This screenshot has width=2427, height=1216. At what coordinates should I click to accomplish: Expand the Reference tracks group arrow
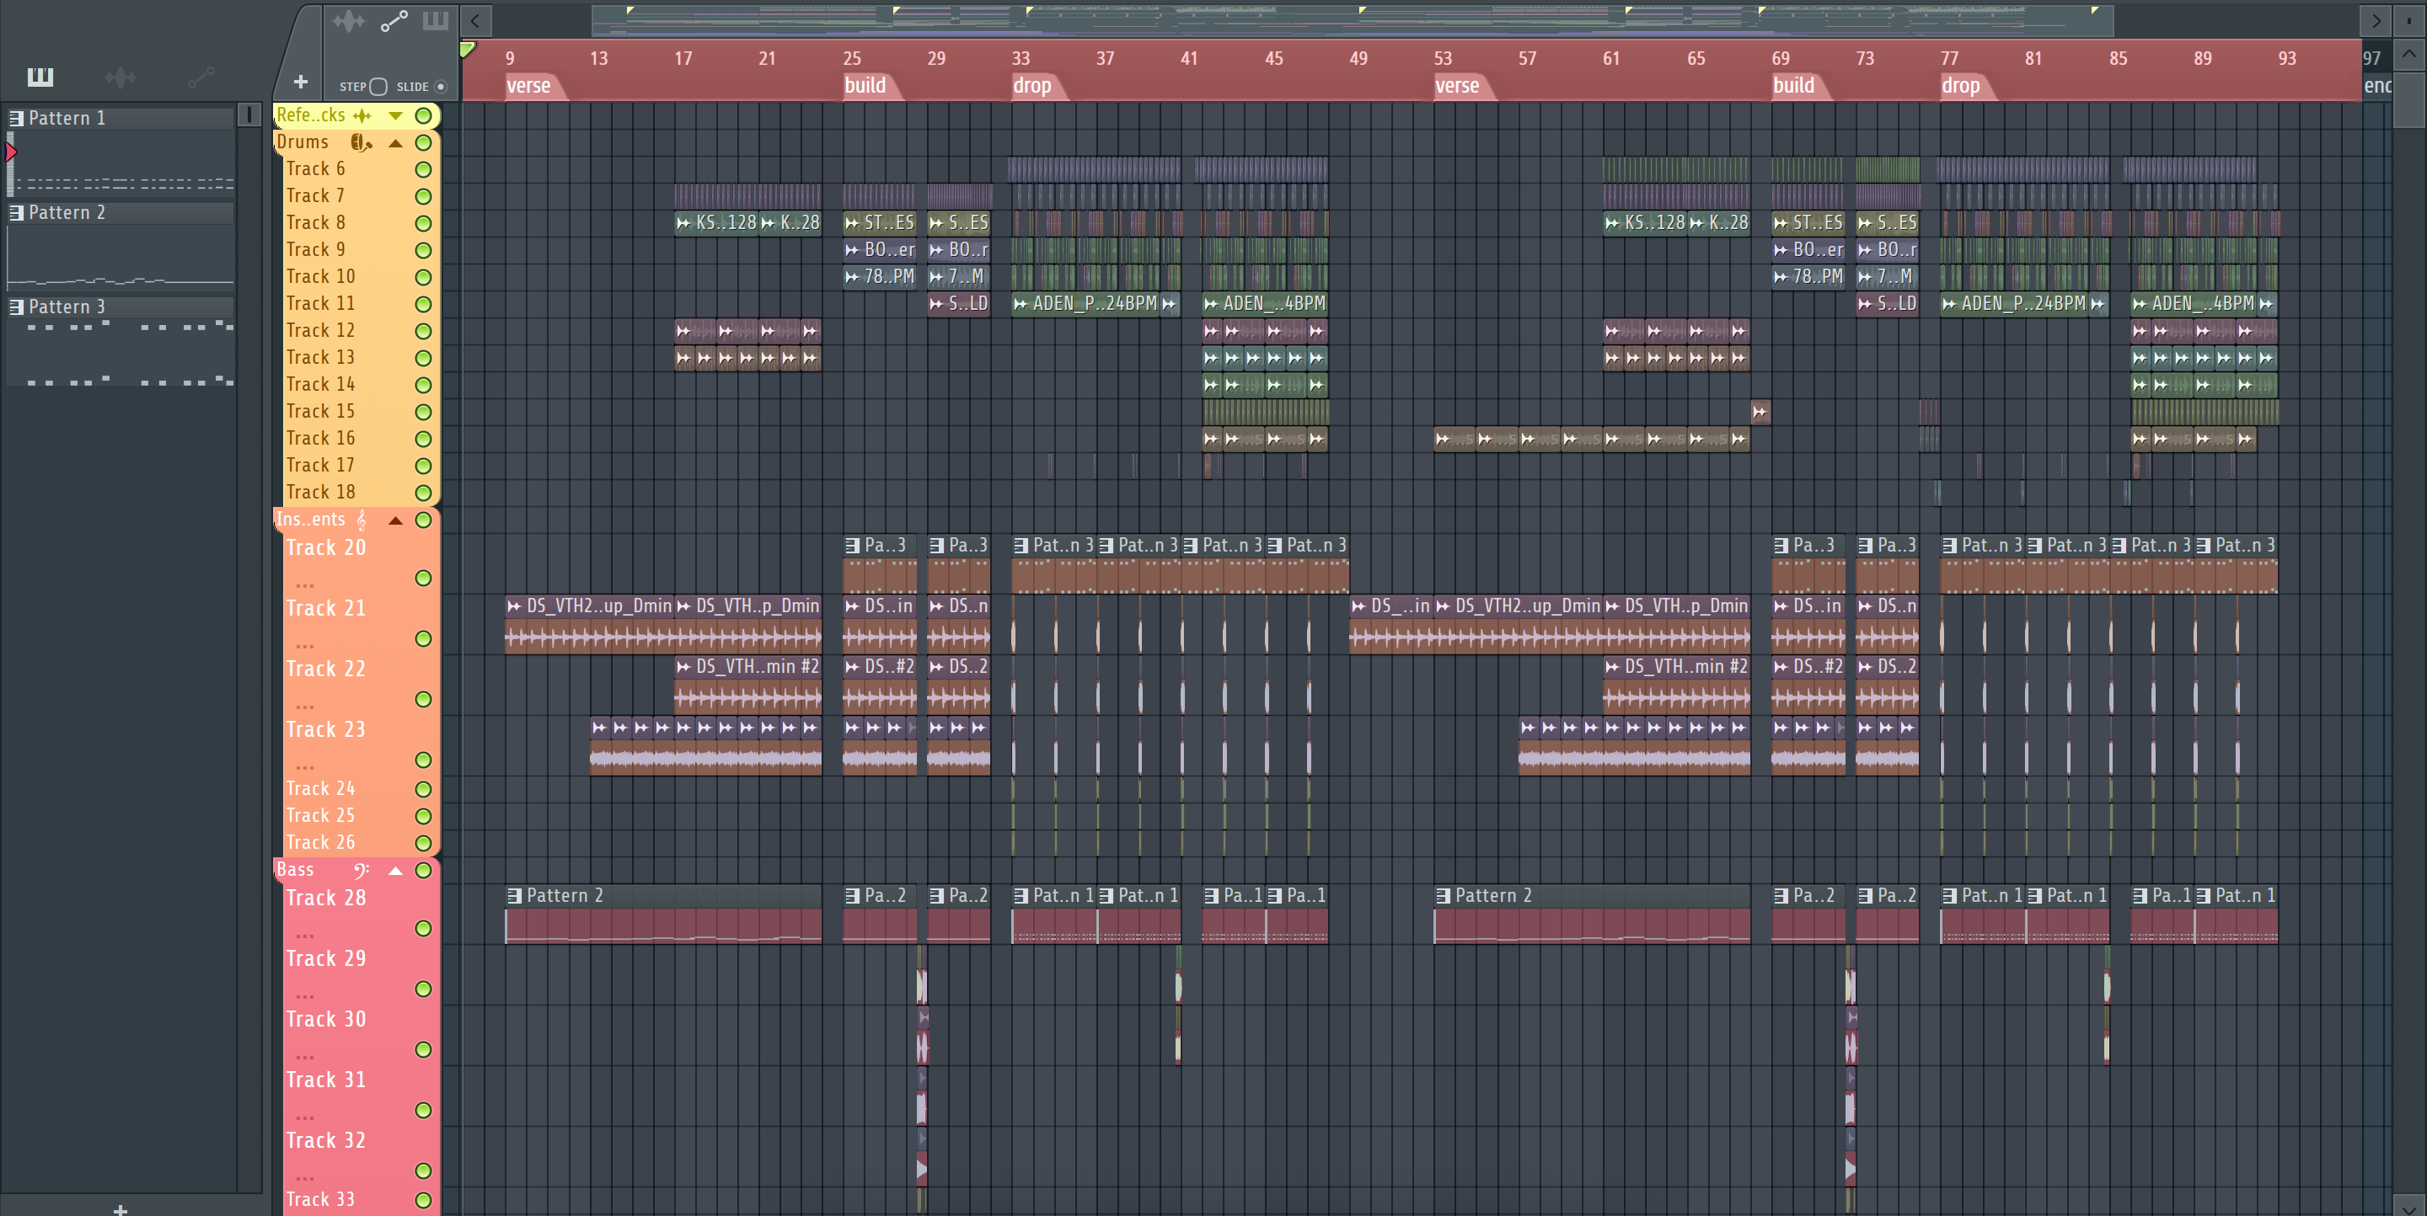tap(396, 115)
